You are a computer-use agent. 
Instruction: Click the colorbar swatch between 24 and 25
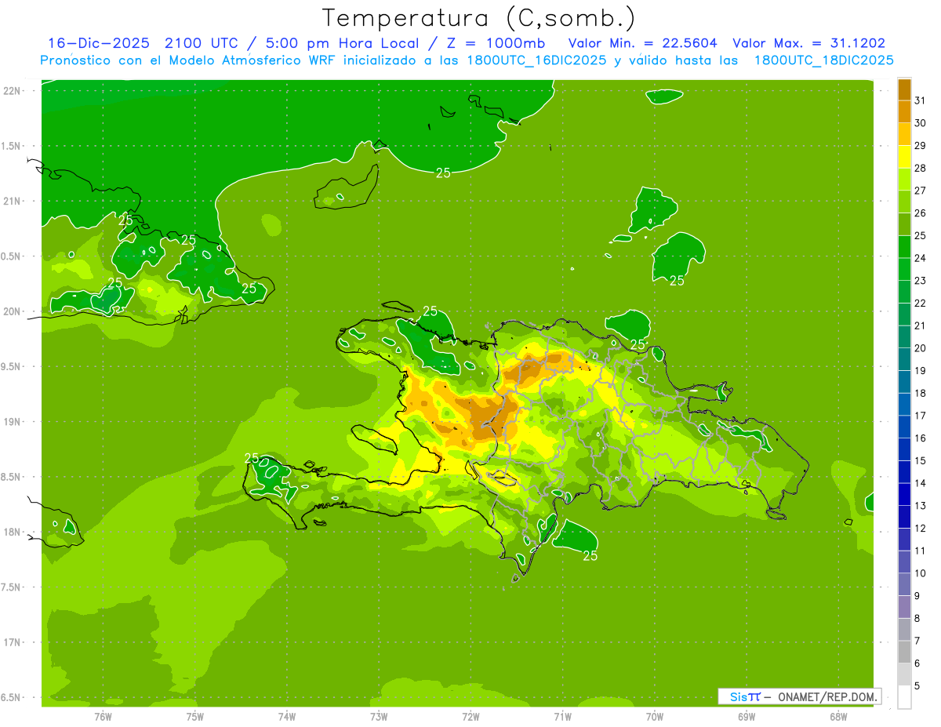[x=905, y=247]
